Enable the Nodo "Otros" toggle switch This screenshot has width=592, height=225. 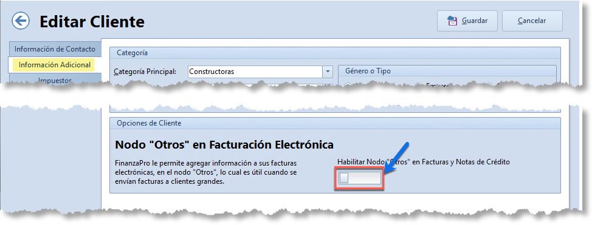[359, 178]
